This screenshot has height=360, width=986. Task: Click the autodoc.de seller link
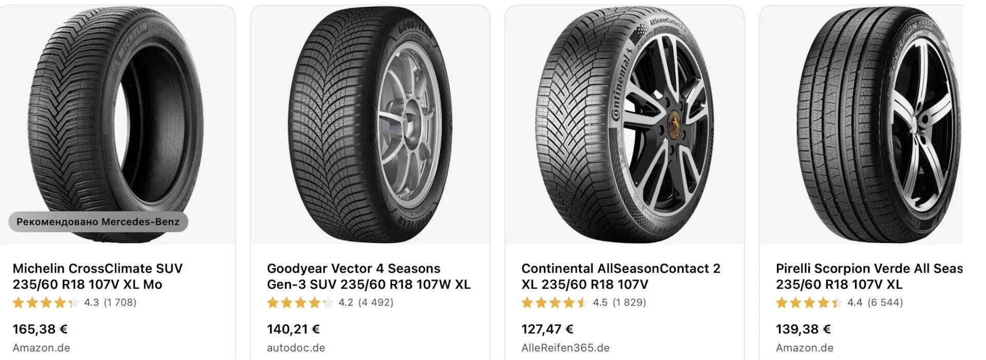point(296,348)
